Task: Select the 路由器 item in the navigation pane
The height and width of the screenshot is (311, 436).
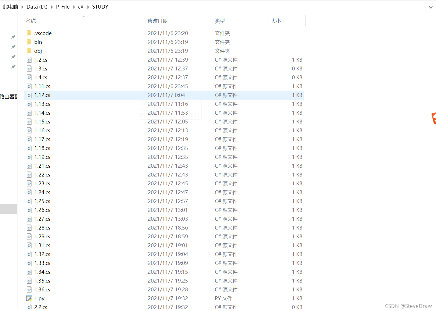Action: (x=8, y=97)
